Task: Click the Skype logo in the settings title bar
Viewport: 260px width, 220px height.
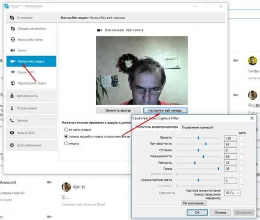Action: pyautogui.click(x=7, y=6)
